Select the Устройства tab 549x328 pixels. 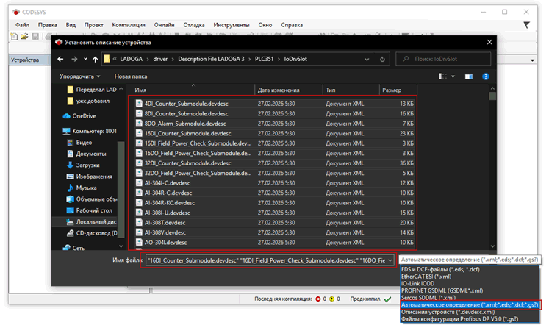click(25, 60)
